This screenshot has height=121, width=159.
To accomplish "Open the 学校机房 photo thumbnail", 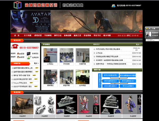I will tap(66, 55).
